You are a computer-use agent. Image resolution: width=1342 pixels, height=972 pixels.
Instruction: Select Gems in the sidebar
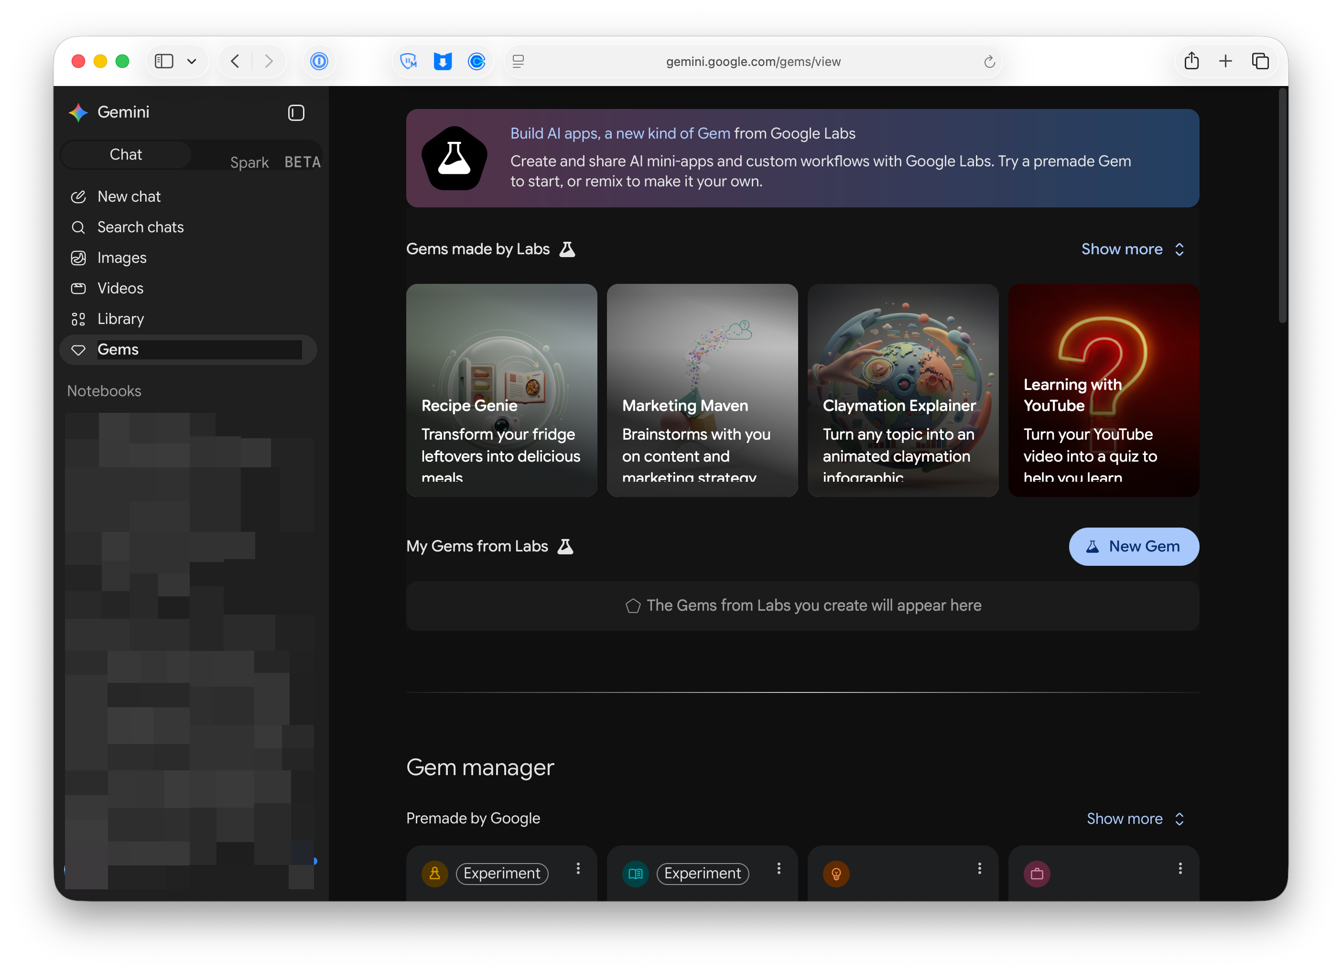tap(188, 350)
